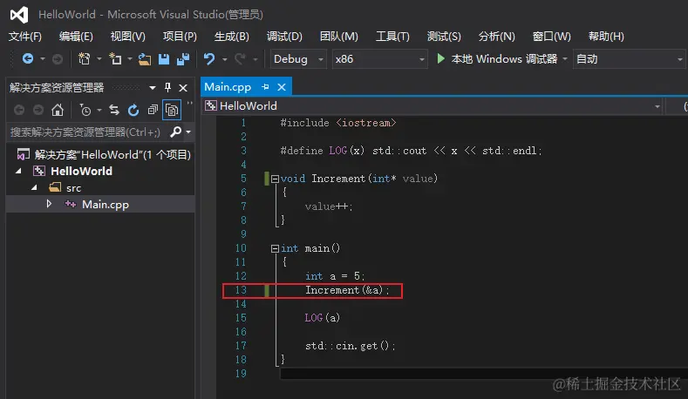Click Solution Explorer forward arrow icon
The width and height of the screenshot is (688, 399).
(x=38, y=110)
